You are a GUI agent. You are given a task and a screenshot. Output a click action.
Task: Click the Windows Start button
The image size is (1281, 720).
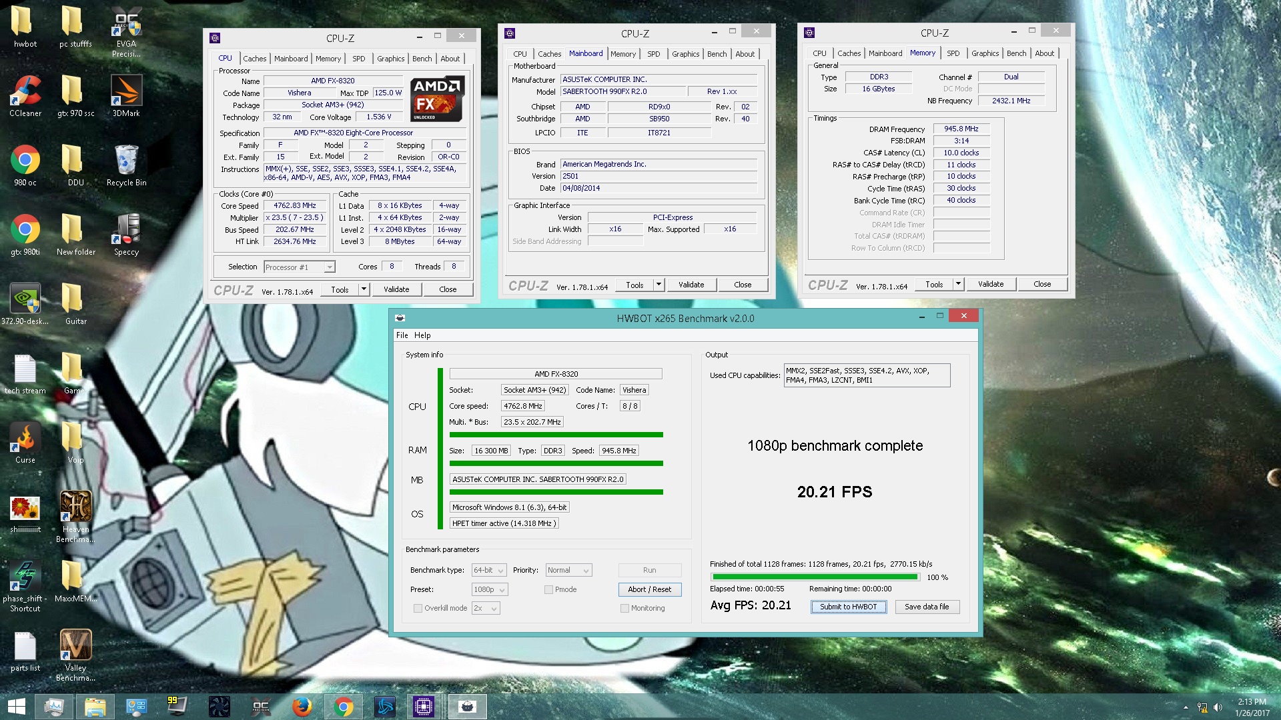16,707
